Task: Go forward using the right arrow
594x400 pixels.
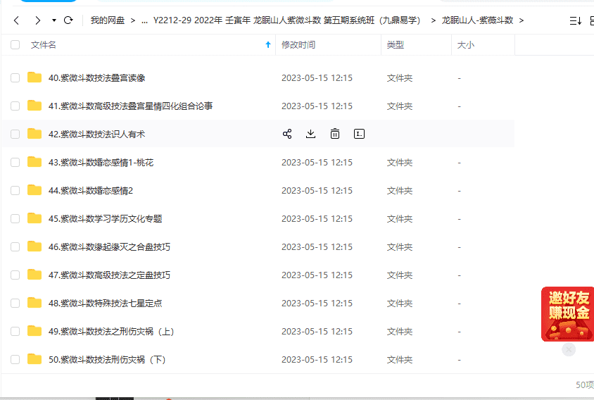Action: (x=37, y=20)
